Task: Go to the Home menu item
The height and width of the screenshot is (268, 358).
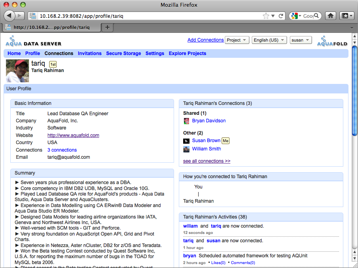Action: 14,53
